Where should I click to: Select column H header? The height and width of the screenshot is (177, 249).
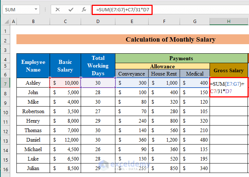229,22
